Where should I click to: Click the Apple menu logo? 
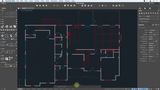pyautogui.click(x=2, y=1)
